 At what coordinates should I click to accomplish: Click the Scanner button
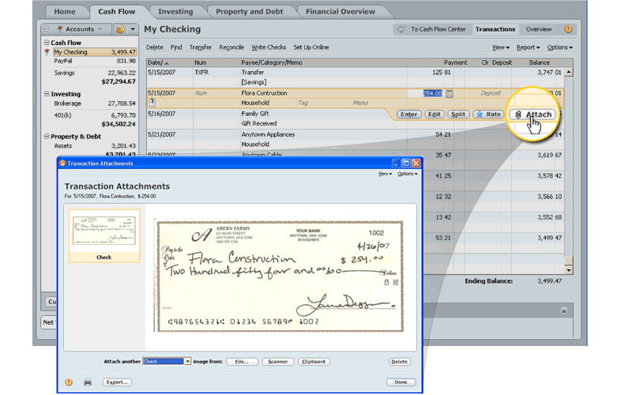[276, 362]
